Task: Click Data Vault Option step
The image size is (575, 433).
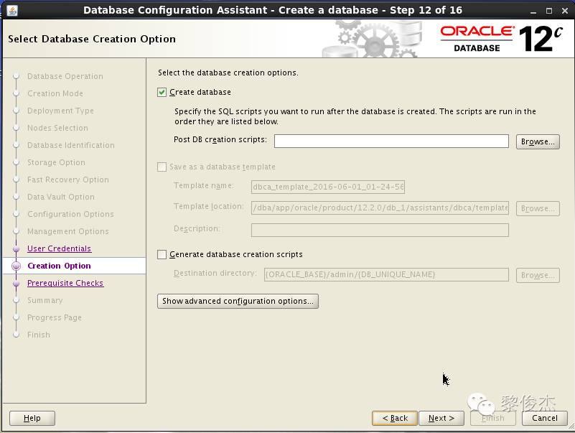Action: point(61,197)
